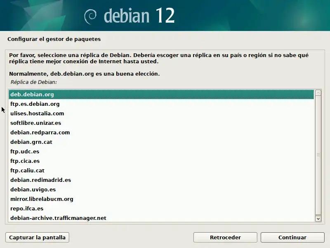Click the mirror list scrollbar thumb
This screenshot has width=330, height=248.
point(318,155)
